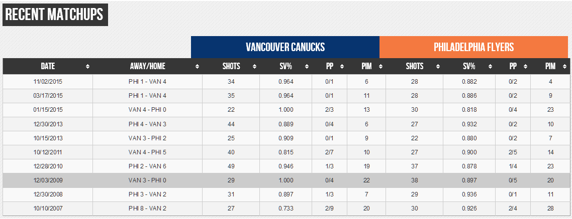Click the 10/10/2007 PHI 8 - VAN 2 result
572x219 pixels.
click(147, 208)
